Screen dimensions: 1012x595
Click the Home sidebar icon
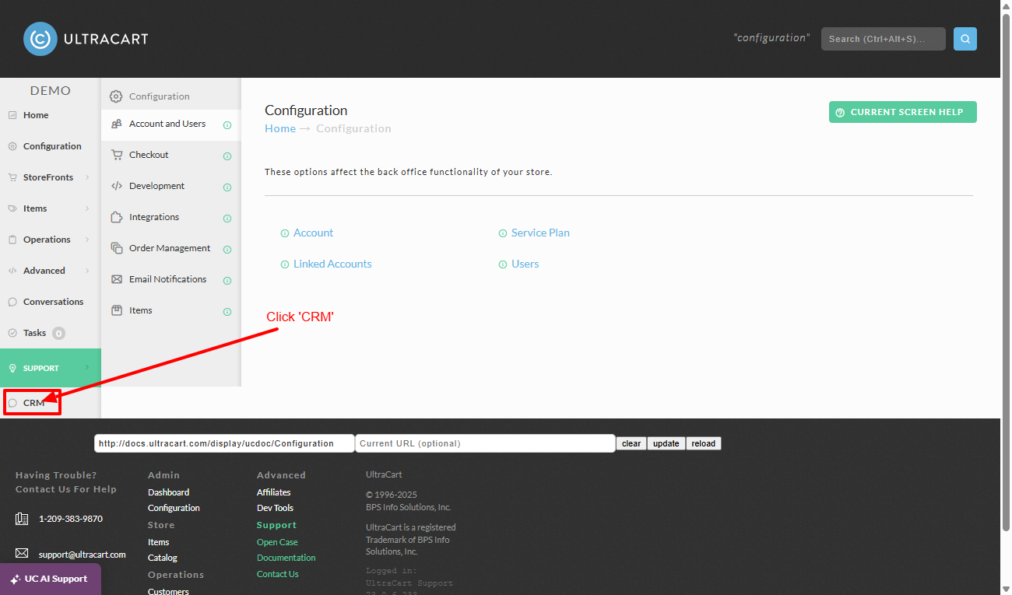[12, 115]
